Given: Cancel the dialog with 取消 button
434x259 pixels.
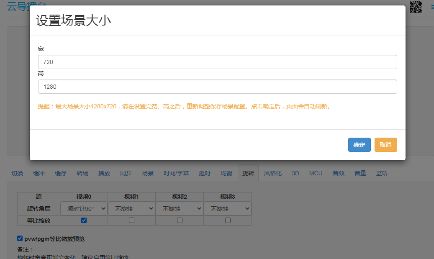Looking at the screenshot, I should tap(385, 145).
